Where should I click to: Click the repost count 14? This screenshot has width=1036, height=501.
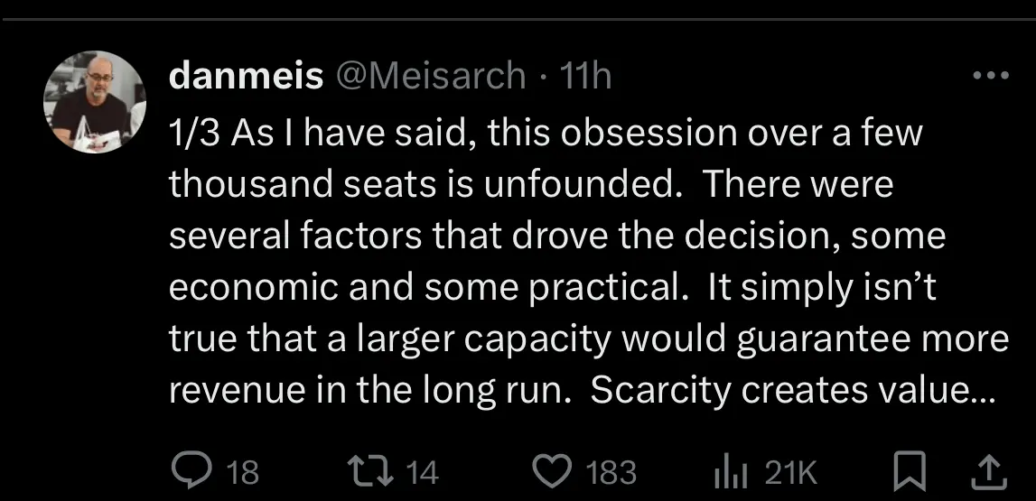(421, 472)
